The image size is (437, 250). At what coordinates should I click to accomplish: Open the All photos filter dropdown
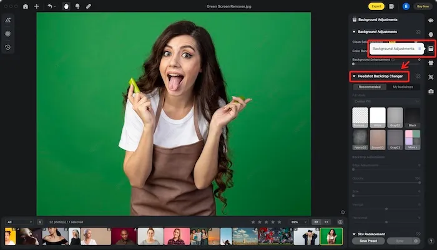[x=19, y=221]
